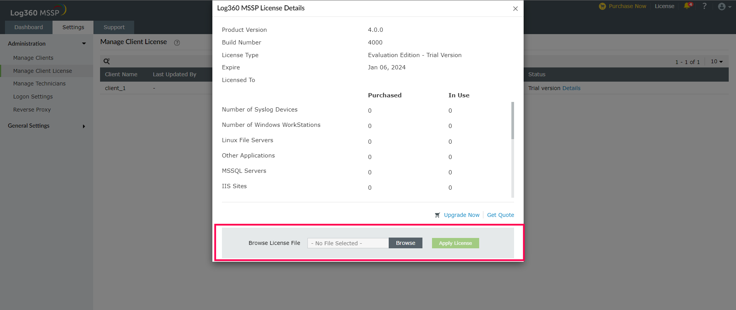Click the Browse button for license file
736x310 pixels.
point(405,243)
